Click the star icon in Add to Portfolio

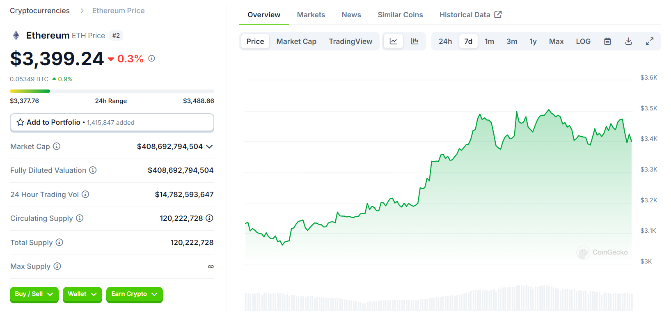click(x=20, y=122)
